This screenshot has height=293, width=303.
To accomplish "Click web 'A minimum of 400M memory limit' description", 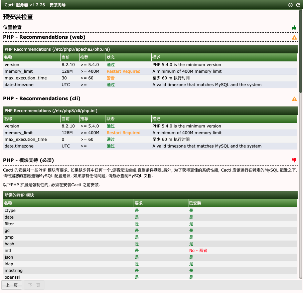I will [187, 71].
